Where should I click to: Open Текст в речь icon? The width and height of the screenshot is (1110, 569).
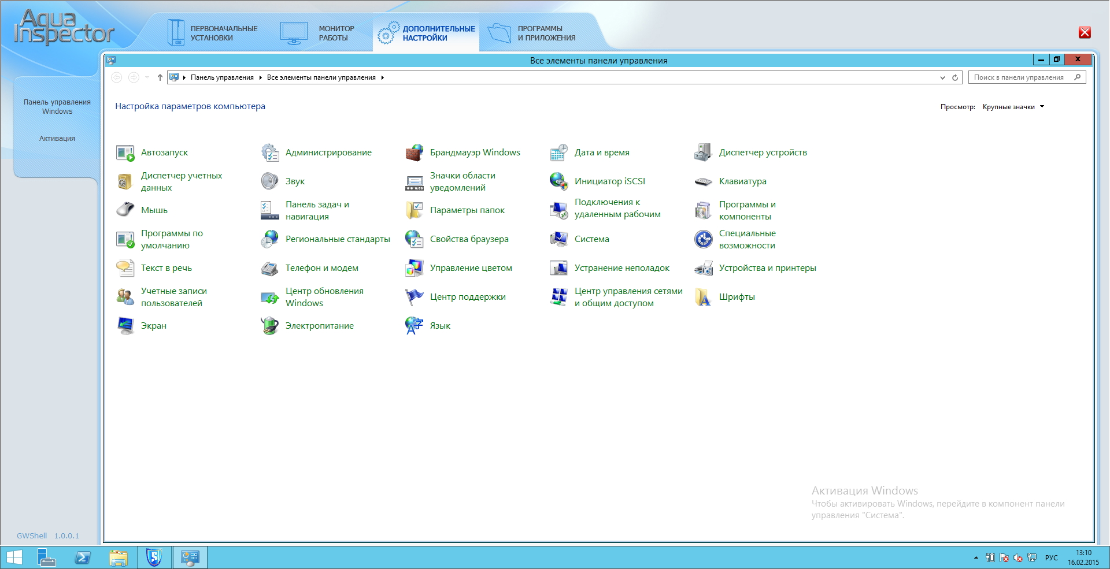[x=125, y=268]
